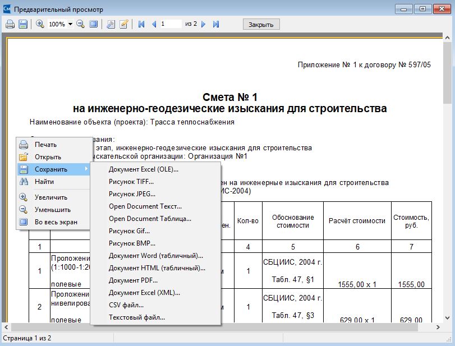Click the Смета № 1 heading
The width and height of the screenshot is (455, 346).
pos(230,97)
